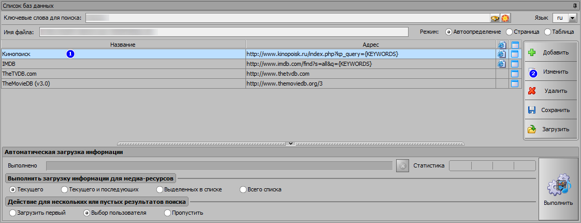
Task: Collapse the panel using the splitter chevron
Action: [x=290, y=143]
